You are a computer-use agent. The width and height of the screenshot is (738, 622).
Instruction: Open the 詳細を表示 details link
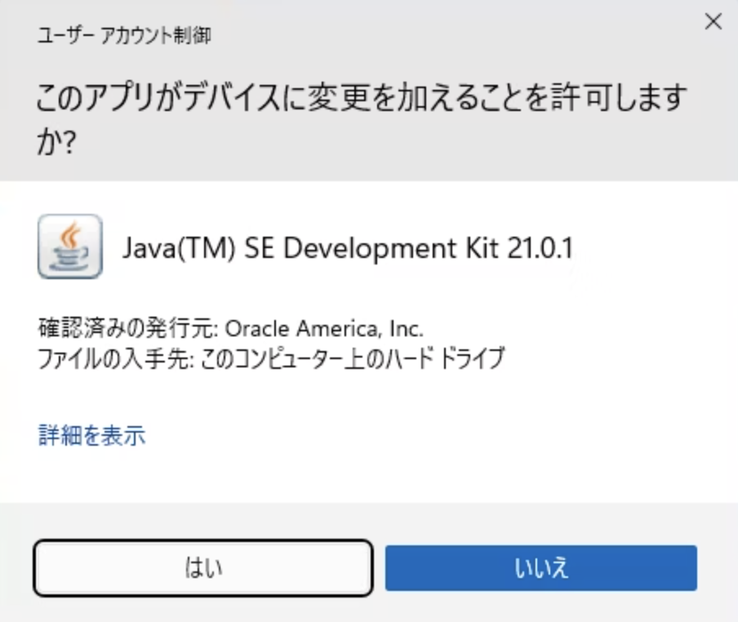(x=91, y=435)
